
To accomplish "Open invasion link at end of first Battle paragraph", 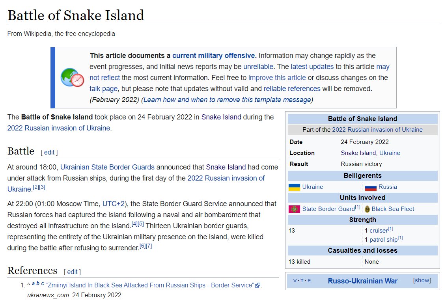I will [226, 178].
